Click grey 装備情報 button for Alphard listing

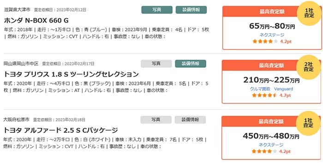[190, 120]
